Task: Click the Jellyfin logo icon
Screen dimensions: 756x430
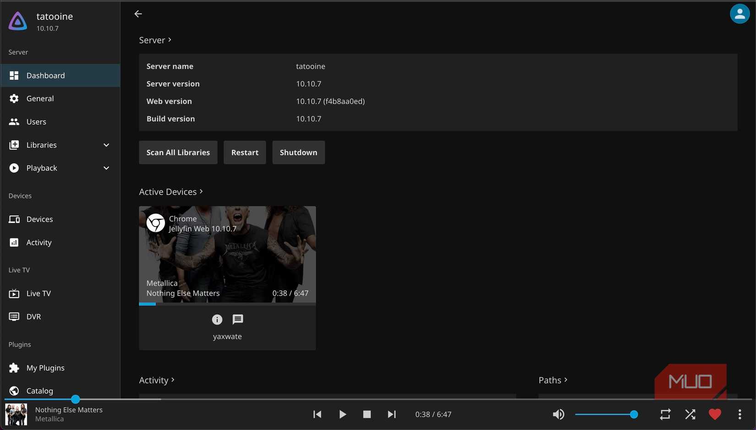Action: click(18, 21)
